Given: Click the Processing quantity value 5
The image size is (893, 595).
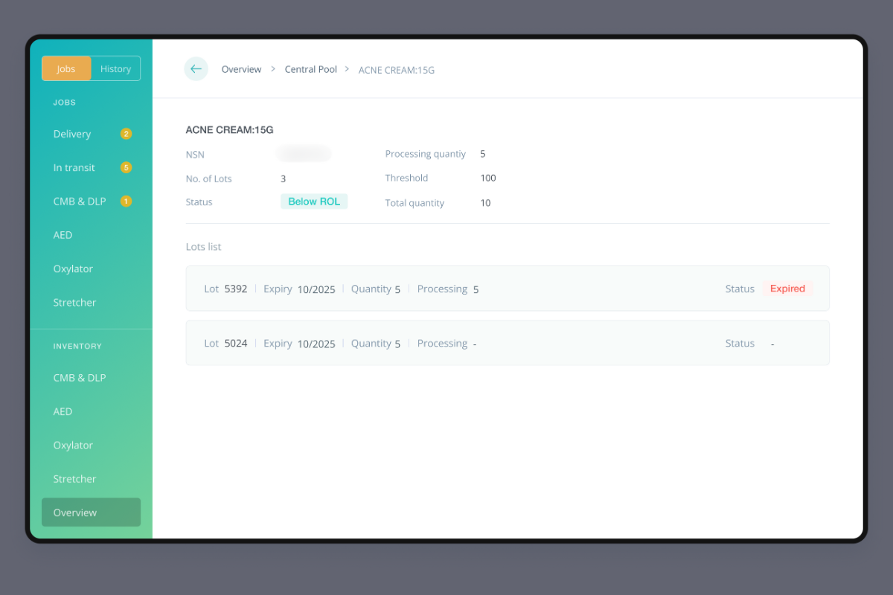Looking at the screenshot, I should (483, 154).
